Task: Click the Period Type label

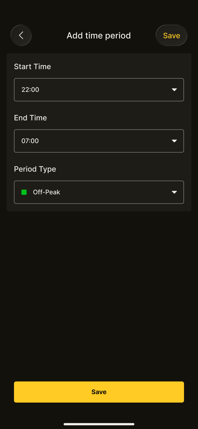Action: click(35, 169)
